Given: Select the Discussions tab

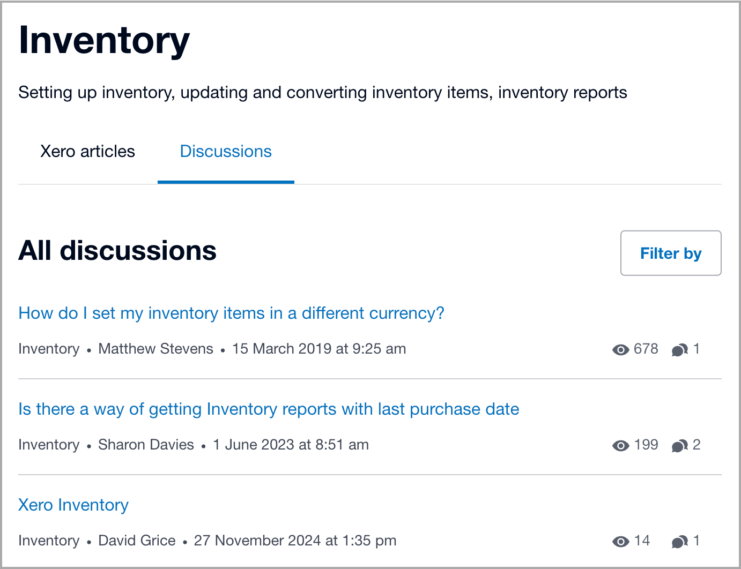Looking at the screenshot, I should coord(225,152).
